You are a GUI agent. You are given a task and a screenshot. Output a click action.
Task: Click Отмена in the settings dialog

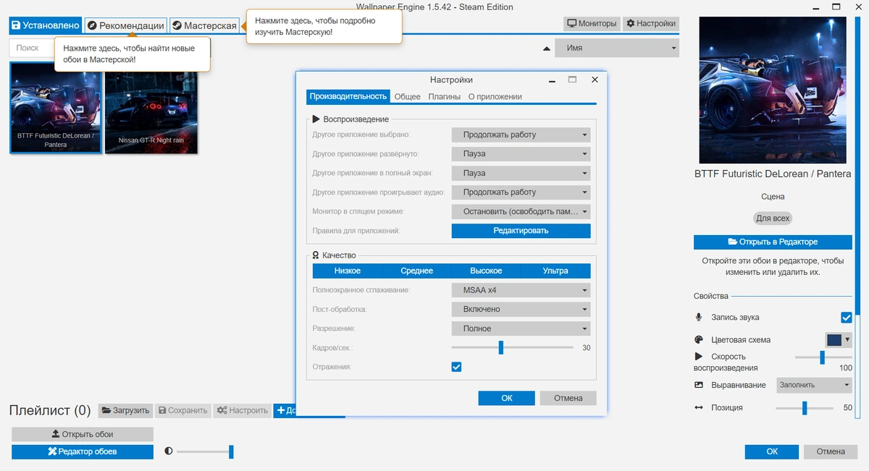568,398
